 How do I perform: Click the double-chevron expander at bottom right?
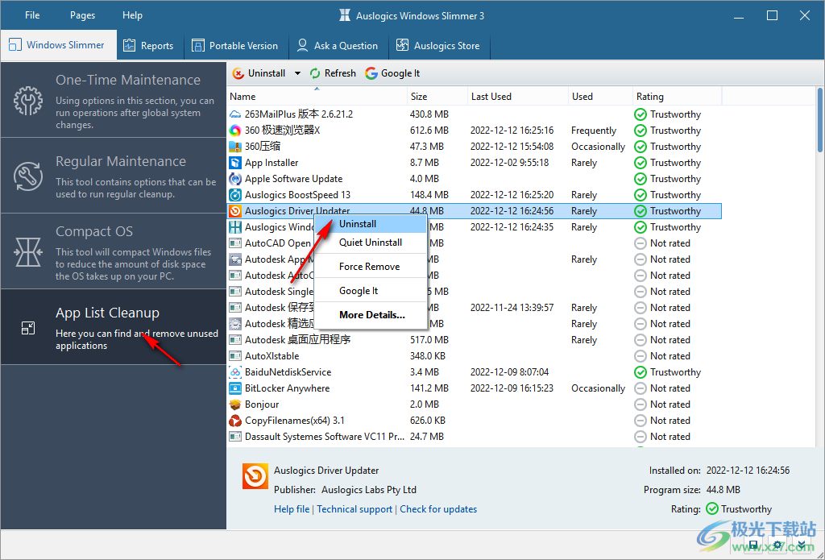point(802,545)
